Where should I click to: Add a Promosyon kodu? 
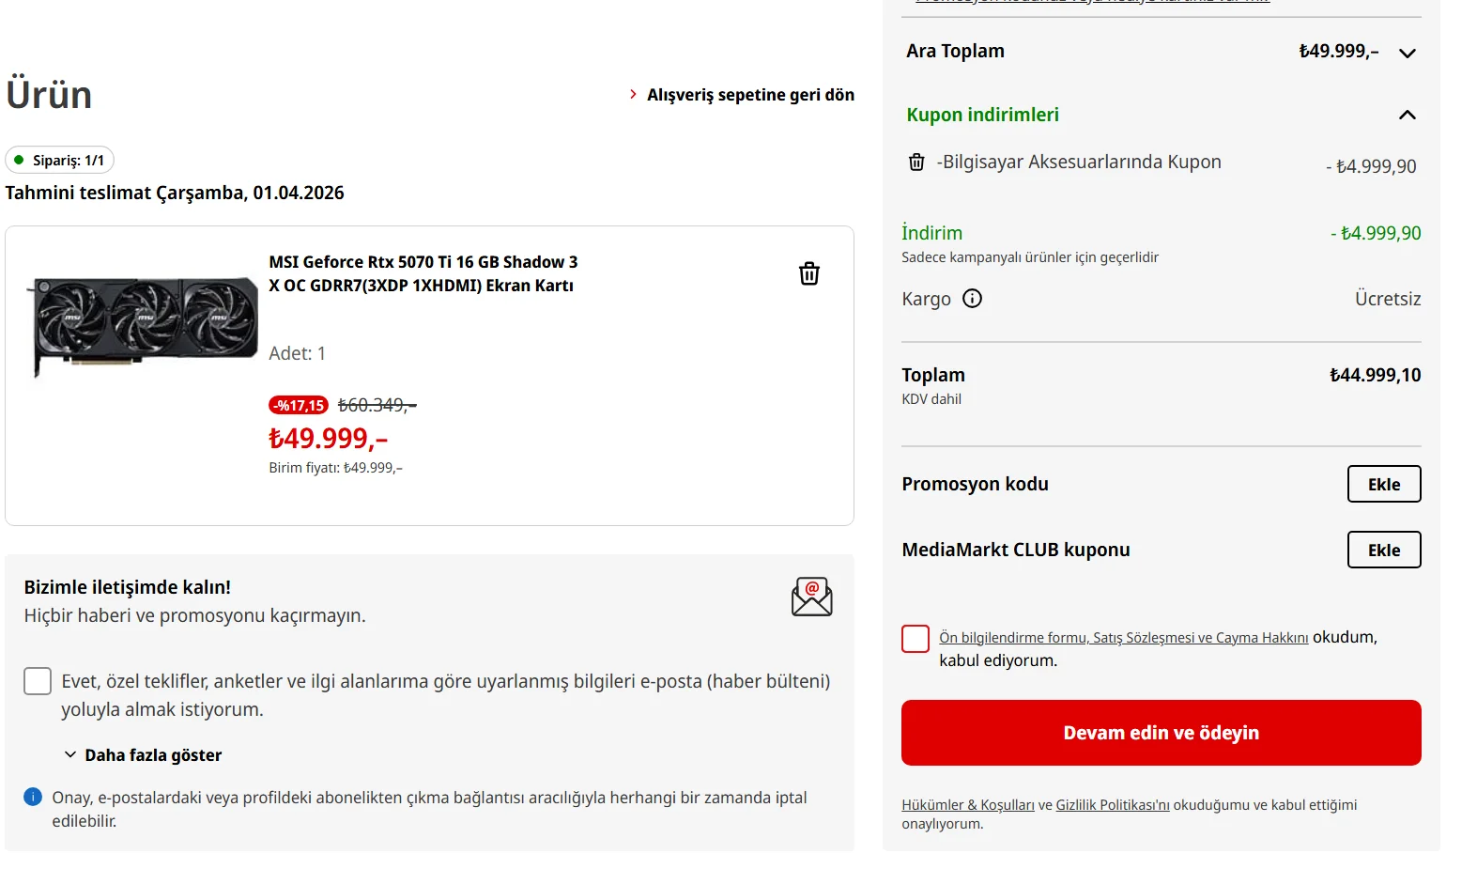pyautogui.click(x=1383, y=484)
